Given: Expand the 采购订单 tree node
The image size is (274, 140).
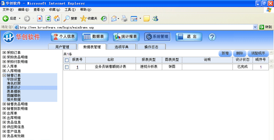Looking at the screenshot, I should pos(4,53).
